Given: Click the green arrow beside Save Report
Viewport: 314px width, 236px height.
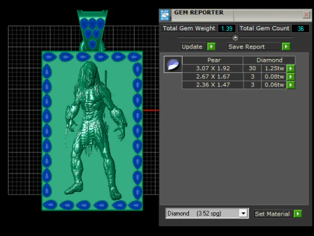Looking at the screenshot, I should click(286, 47).
